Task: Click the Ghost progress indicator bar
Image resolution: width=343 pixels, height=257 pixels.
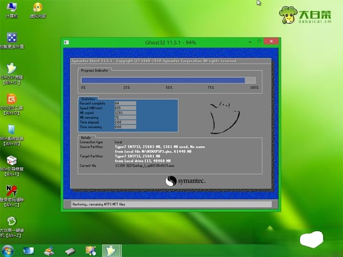Action: 168,80
